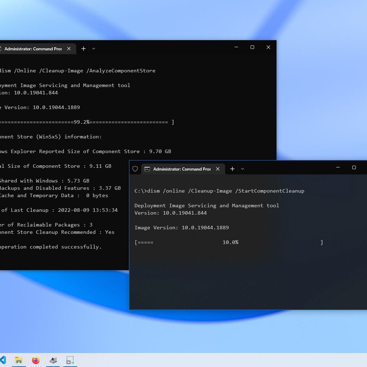Minimize the front terminal window
Screen dimensions: 367x367
pyautogui.click(x=338, y=167)
